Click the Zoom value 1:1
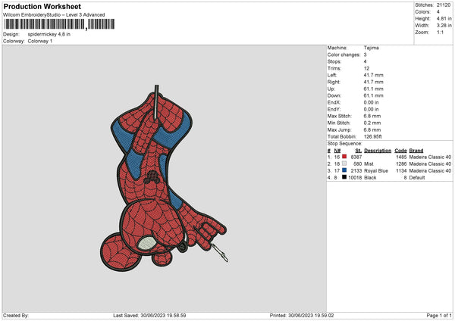 tap(440, 33)
